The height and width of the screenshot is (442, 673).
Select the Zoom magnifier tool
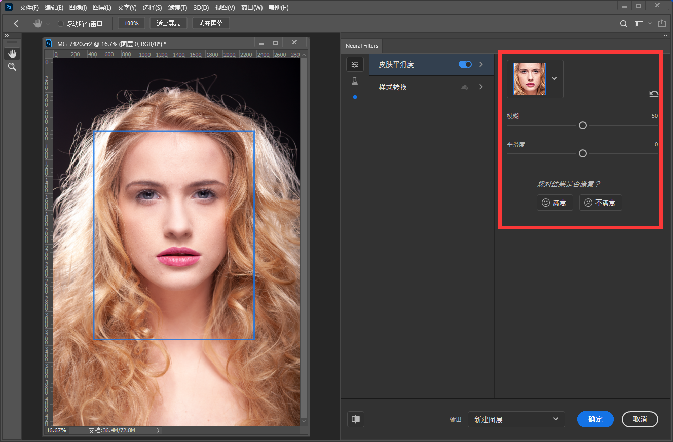[x=12, y=67]
